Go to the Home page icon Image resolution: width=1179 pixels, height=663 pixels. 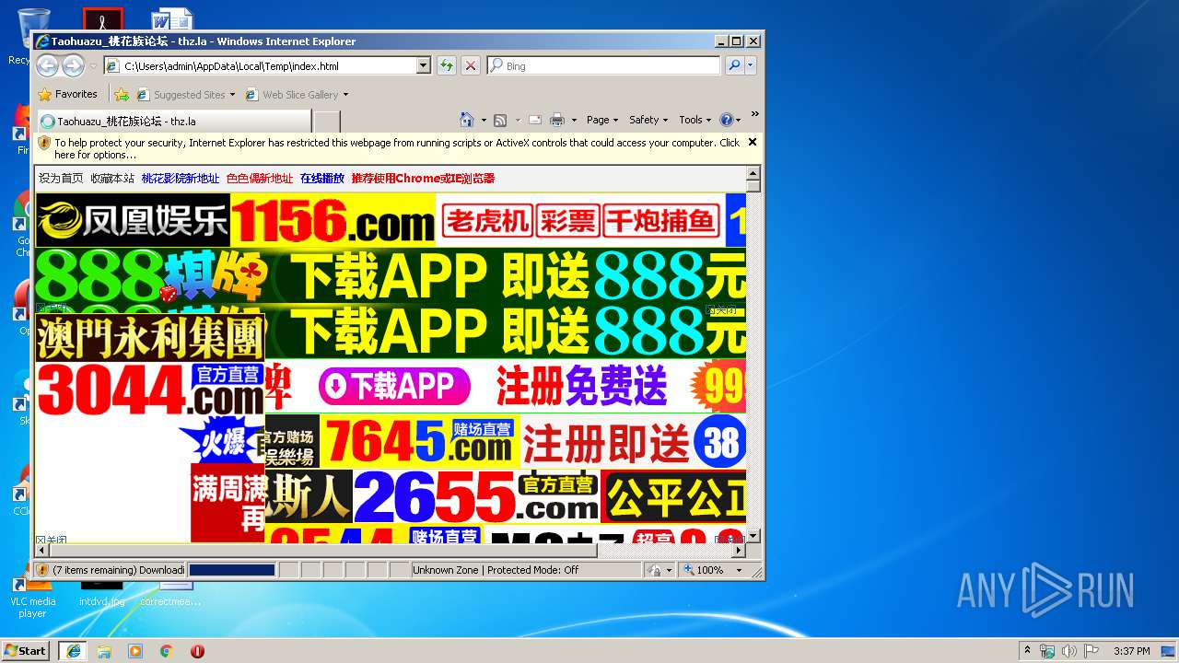(x=467, y=120)
